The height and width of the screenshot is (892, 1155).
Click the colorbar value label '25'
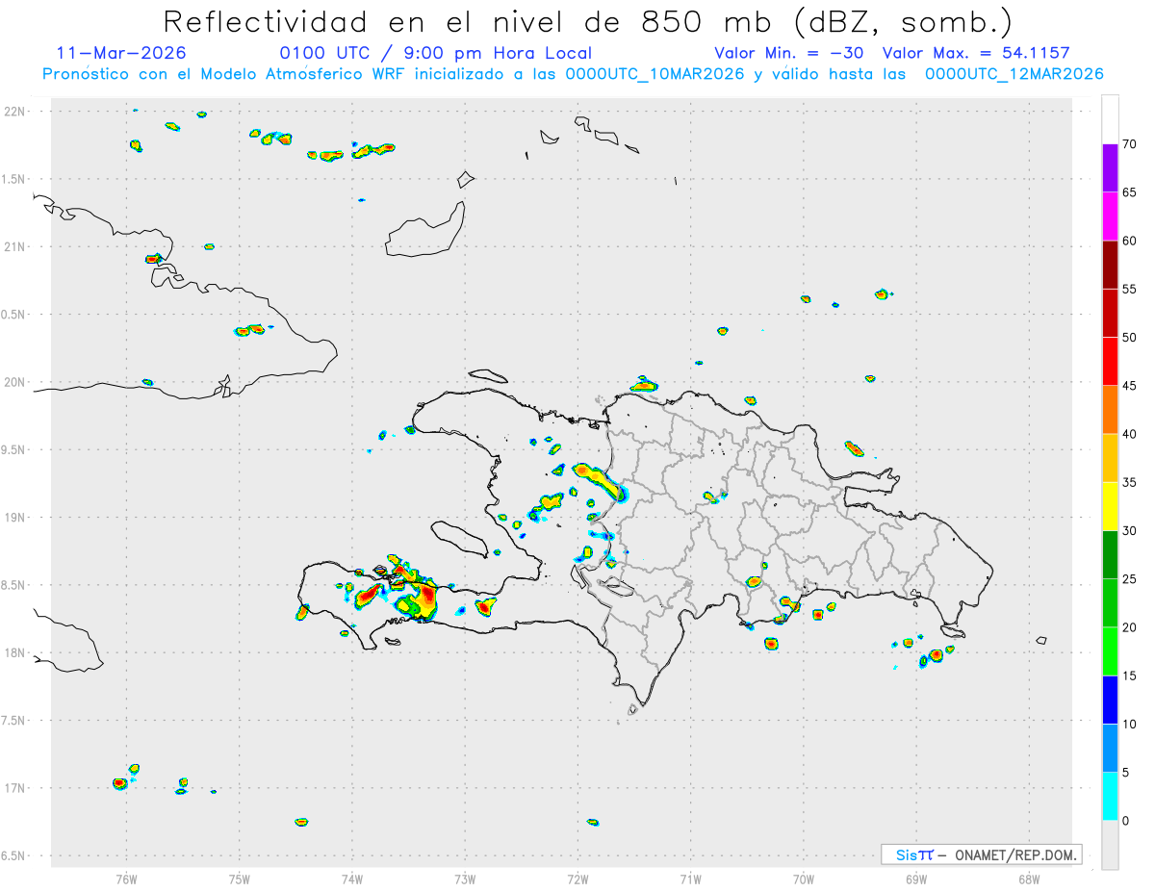click(x=1130, y=579)
